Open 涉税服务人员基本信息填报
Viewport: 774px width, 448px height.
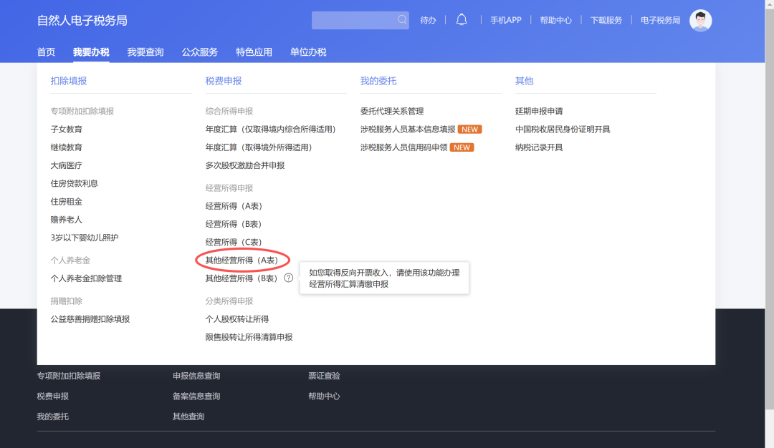click(408, 129)
